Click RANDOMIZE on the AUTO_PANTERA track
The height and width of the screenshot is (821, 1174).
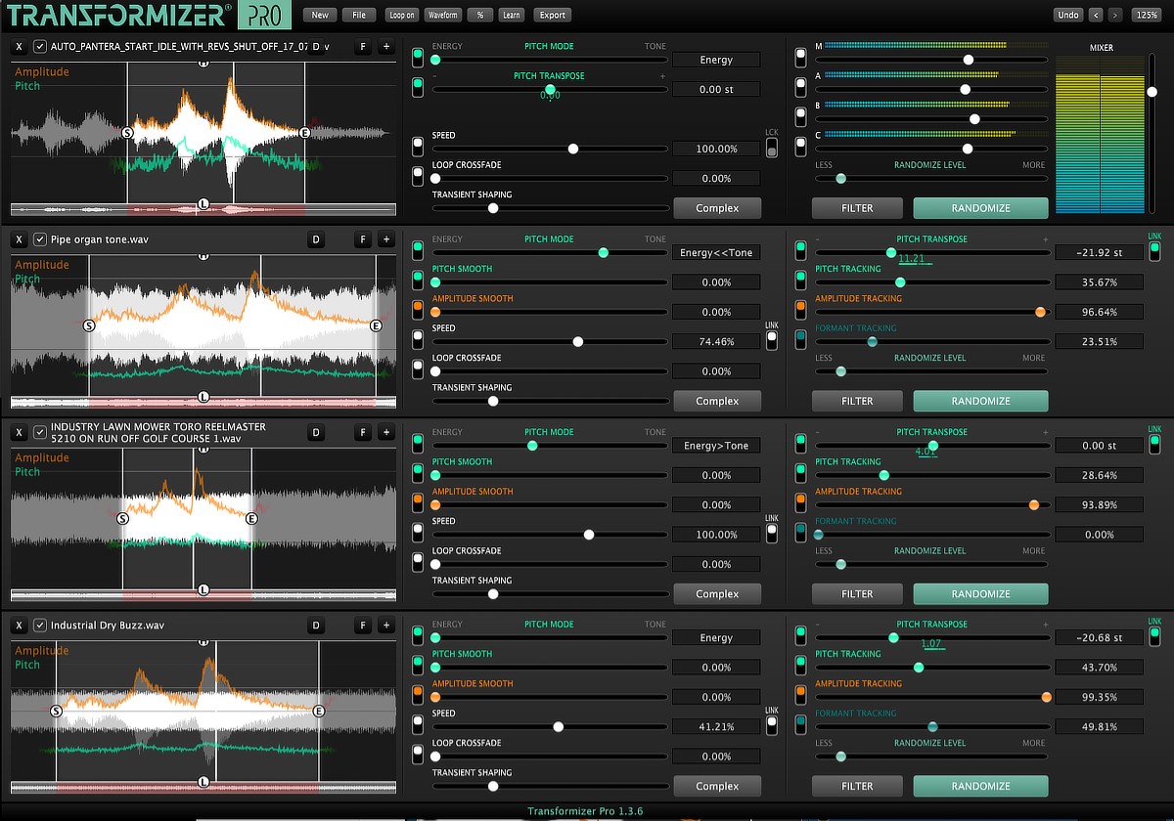[x=980, y=208]
